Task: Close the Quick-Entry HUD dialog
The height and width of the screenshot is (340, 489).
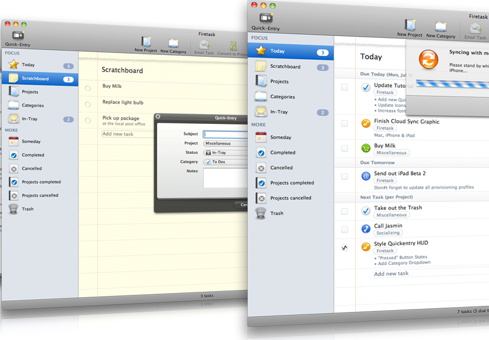Action: pyautogui.click(x=158, y=117)
